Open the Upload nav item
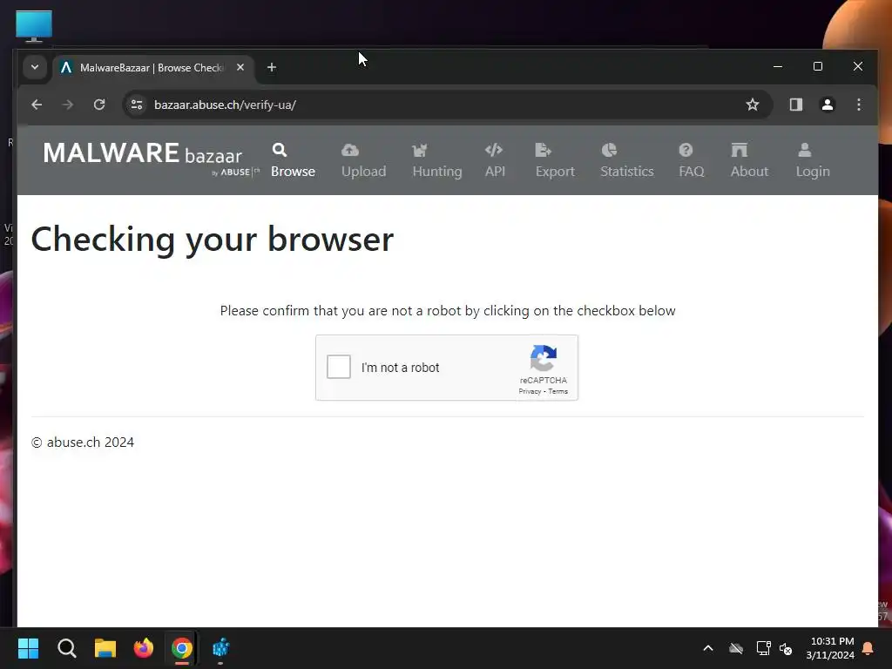Viewport: 892px width, 669px height. tap(363, 160)
